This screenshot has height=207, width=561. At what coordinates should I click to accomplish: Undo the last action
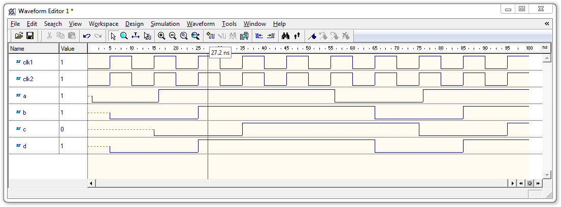click(87, 36)
